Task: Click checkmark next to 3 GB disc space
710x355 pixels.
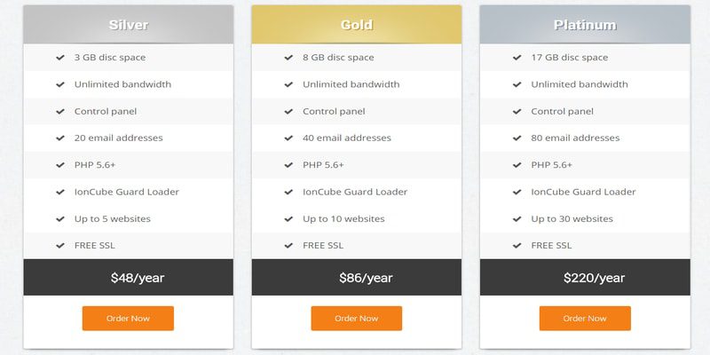Action: pyautogui.click(x=60, y=58)
